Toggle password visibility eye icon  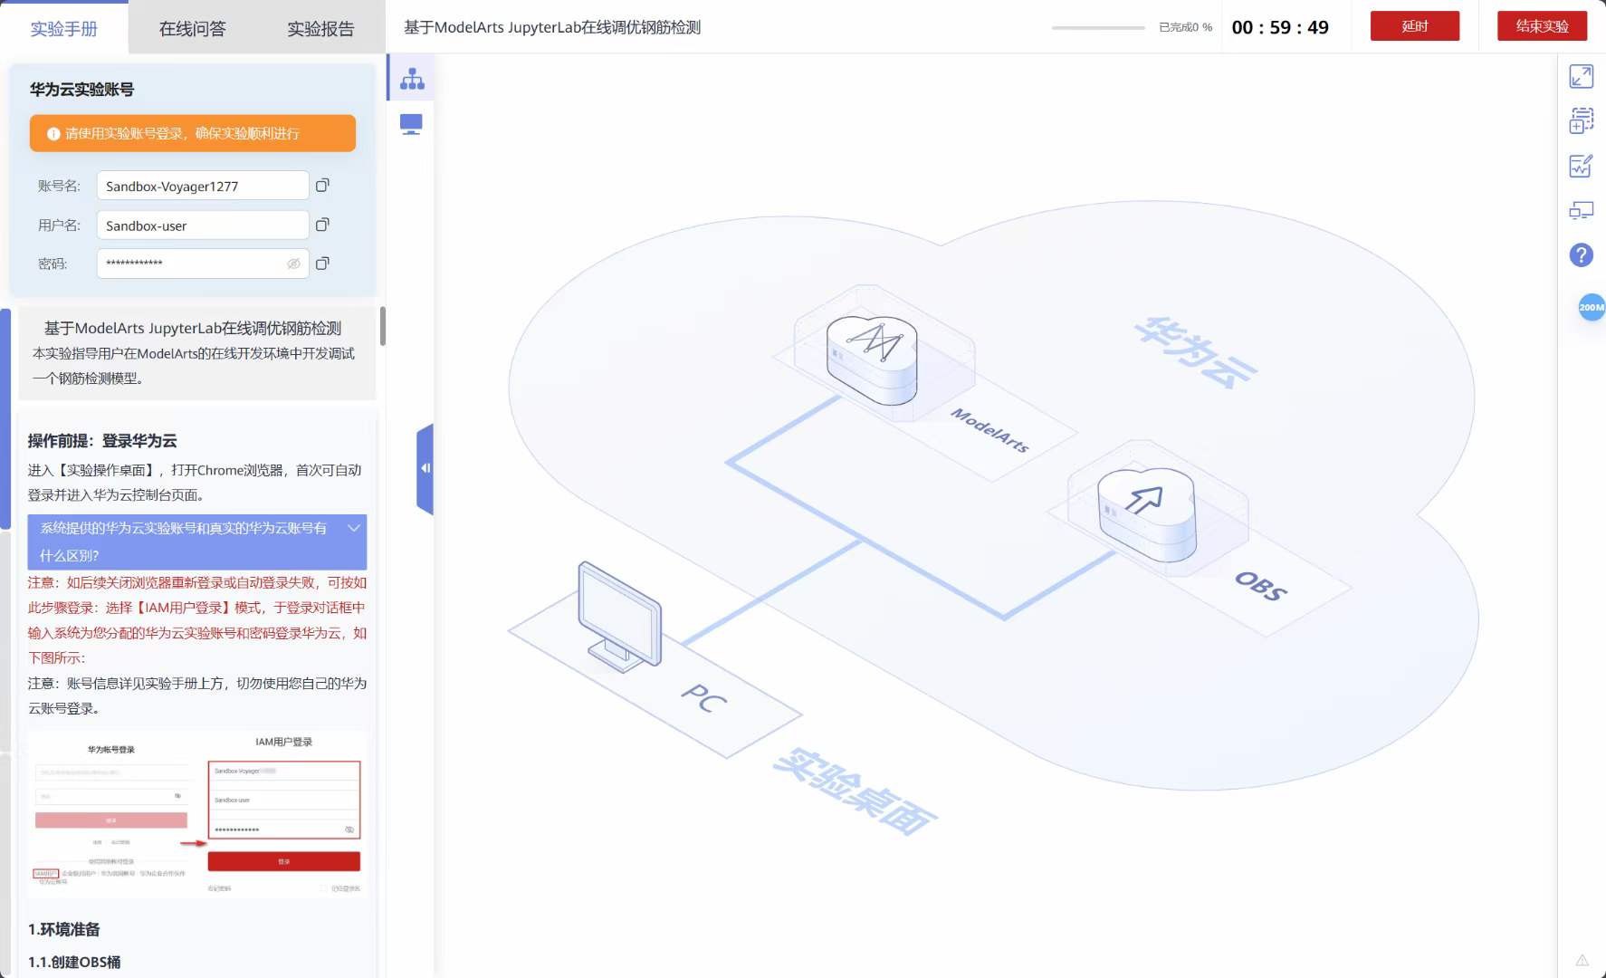pos(293,264)
